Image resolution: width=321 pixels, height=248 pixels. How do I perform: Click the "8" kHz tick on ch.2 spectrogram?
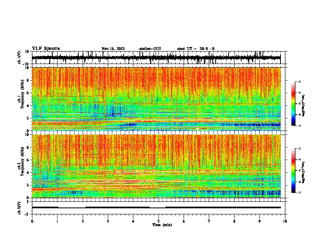[x=28, y=148]
